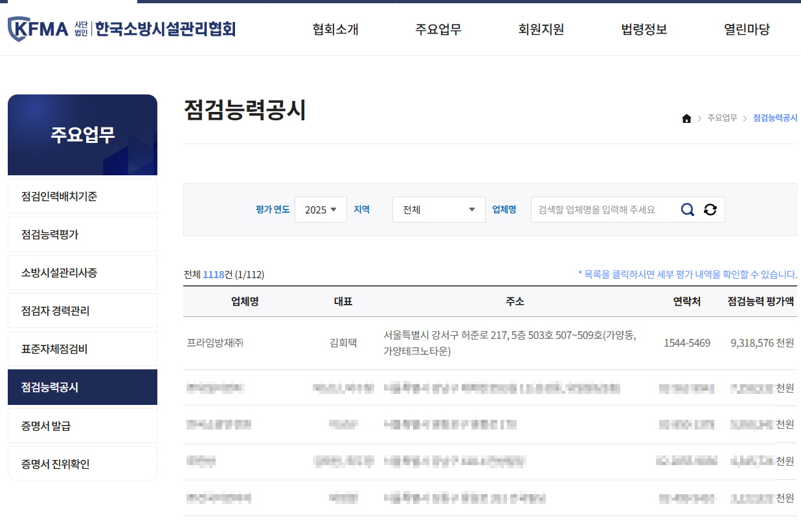801x522 pixels.
Task: Select 점검인력배치기준 in the sidebar
Action: (x=82, y=196)
